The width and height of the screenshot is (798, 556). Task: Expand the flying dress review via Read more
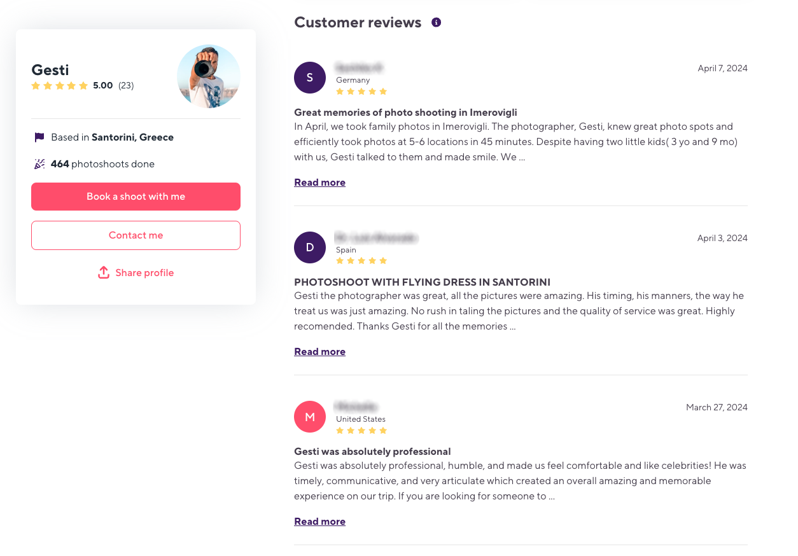319,351
